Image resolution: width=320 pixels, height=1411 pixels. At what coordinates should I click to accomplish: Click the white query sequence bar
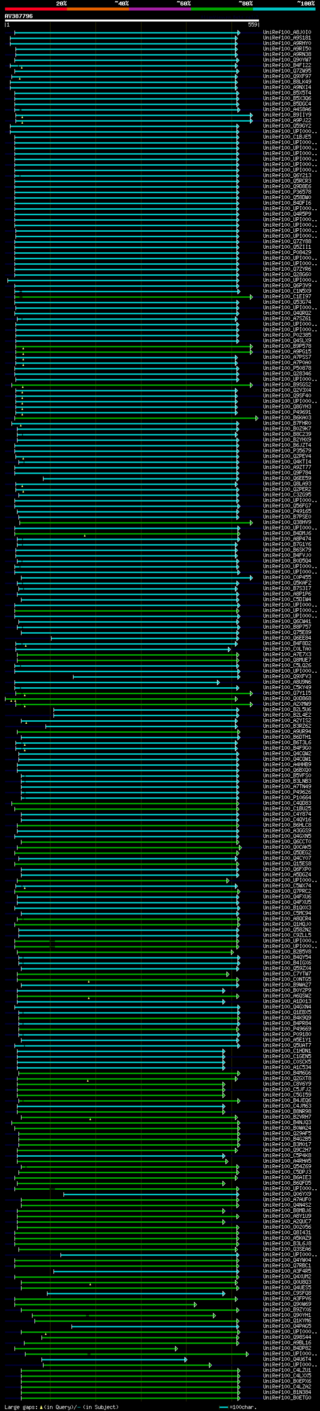pyautogui.click(x=131, y=21)
